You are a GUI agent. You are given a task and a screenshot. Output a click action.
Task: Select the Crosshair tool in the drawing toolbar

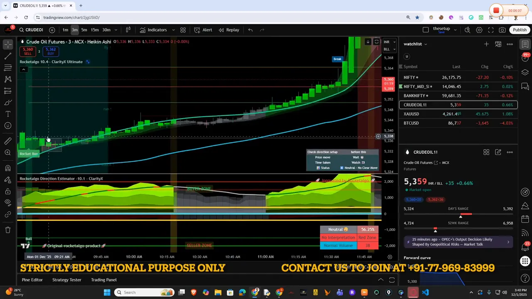click(x=7, y=44)
